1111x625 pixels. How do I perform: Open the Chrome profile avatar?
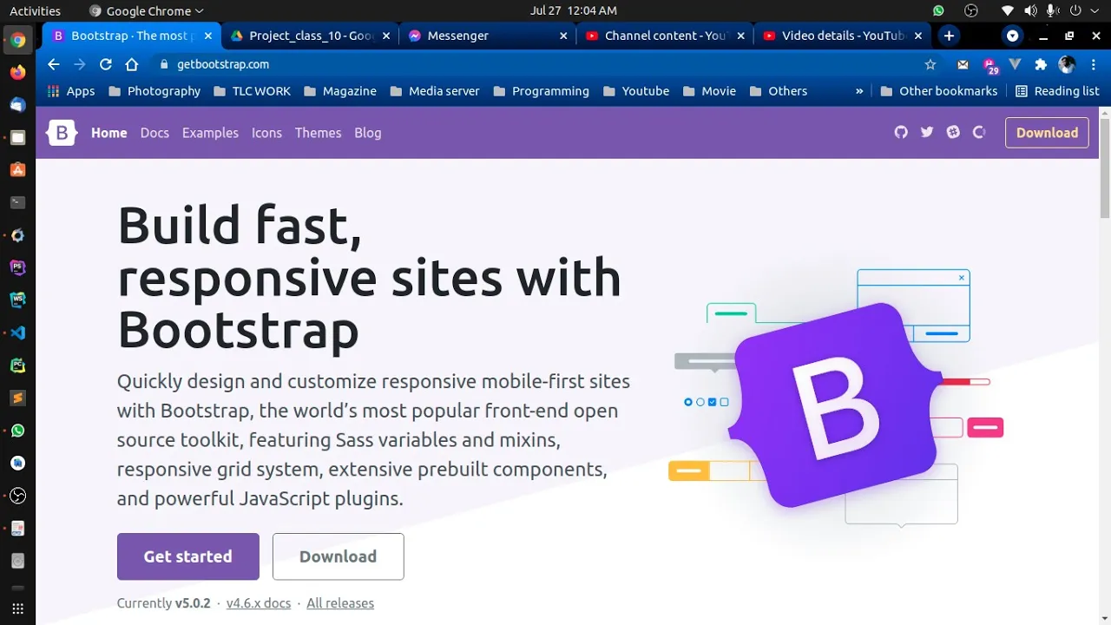tap(1067, 64)
